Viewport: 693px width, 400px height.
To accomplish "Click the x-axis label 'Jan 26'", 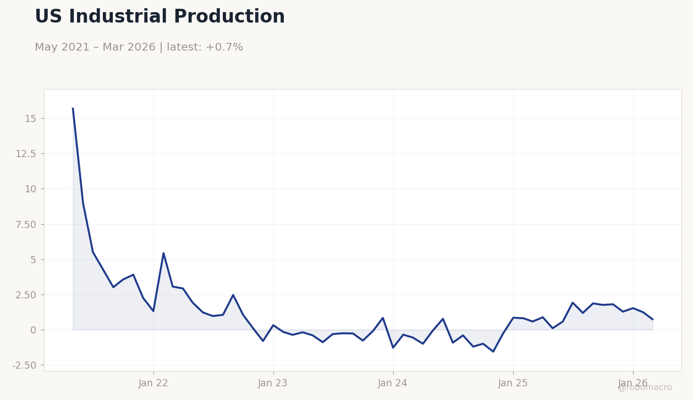I will pyautogui.click(x=633, y=384).
